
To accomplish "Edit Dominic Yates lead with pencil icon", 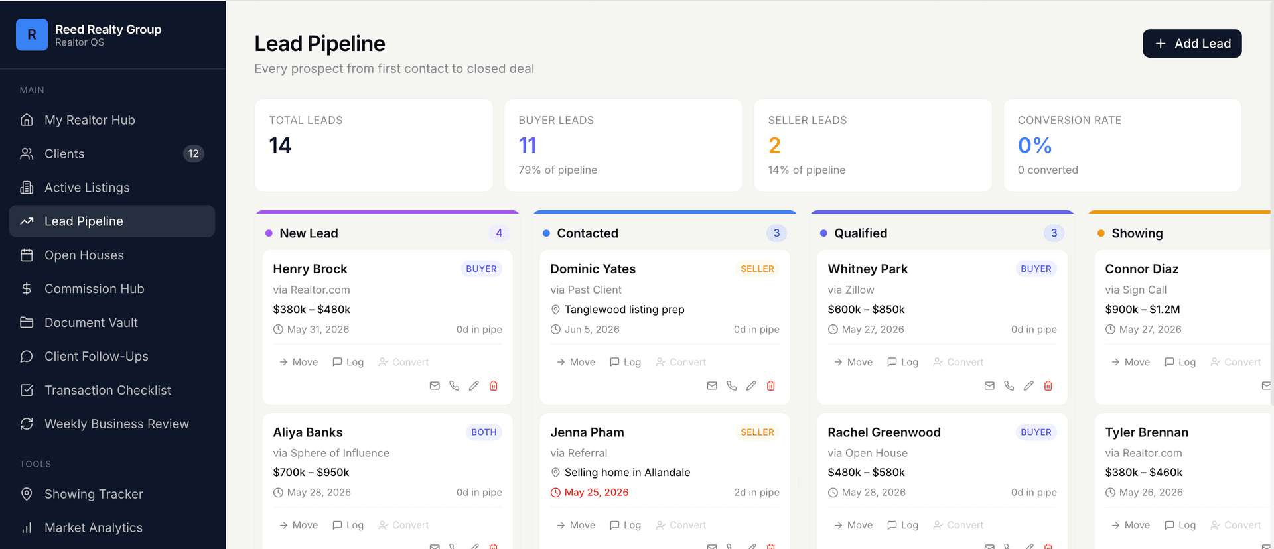I will [751, 385].
